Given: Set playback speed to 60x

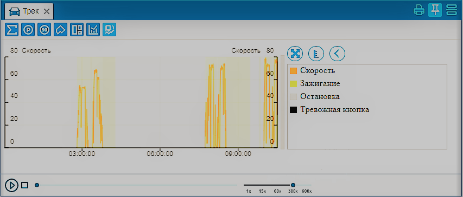Looking at the screenshot, I should [x=277, y=191].
